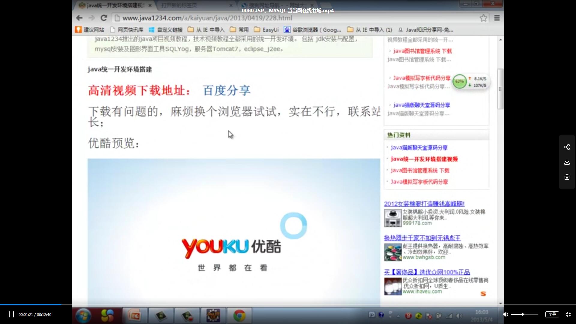Open the 常用 bookmark folder
576x324 pixels.
[x=239, y=30]
